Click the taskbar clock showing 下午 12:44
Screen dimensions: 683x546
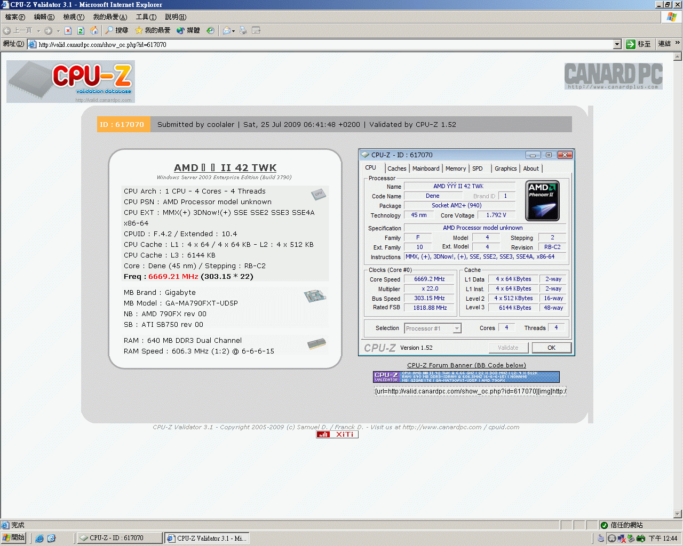click(x=663, y=539)
